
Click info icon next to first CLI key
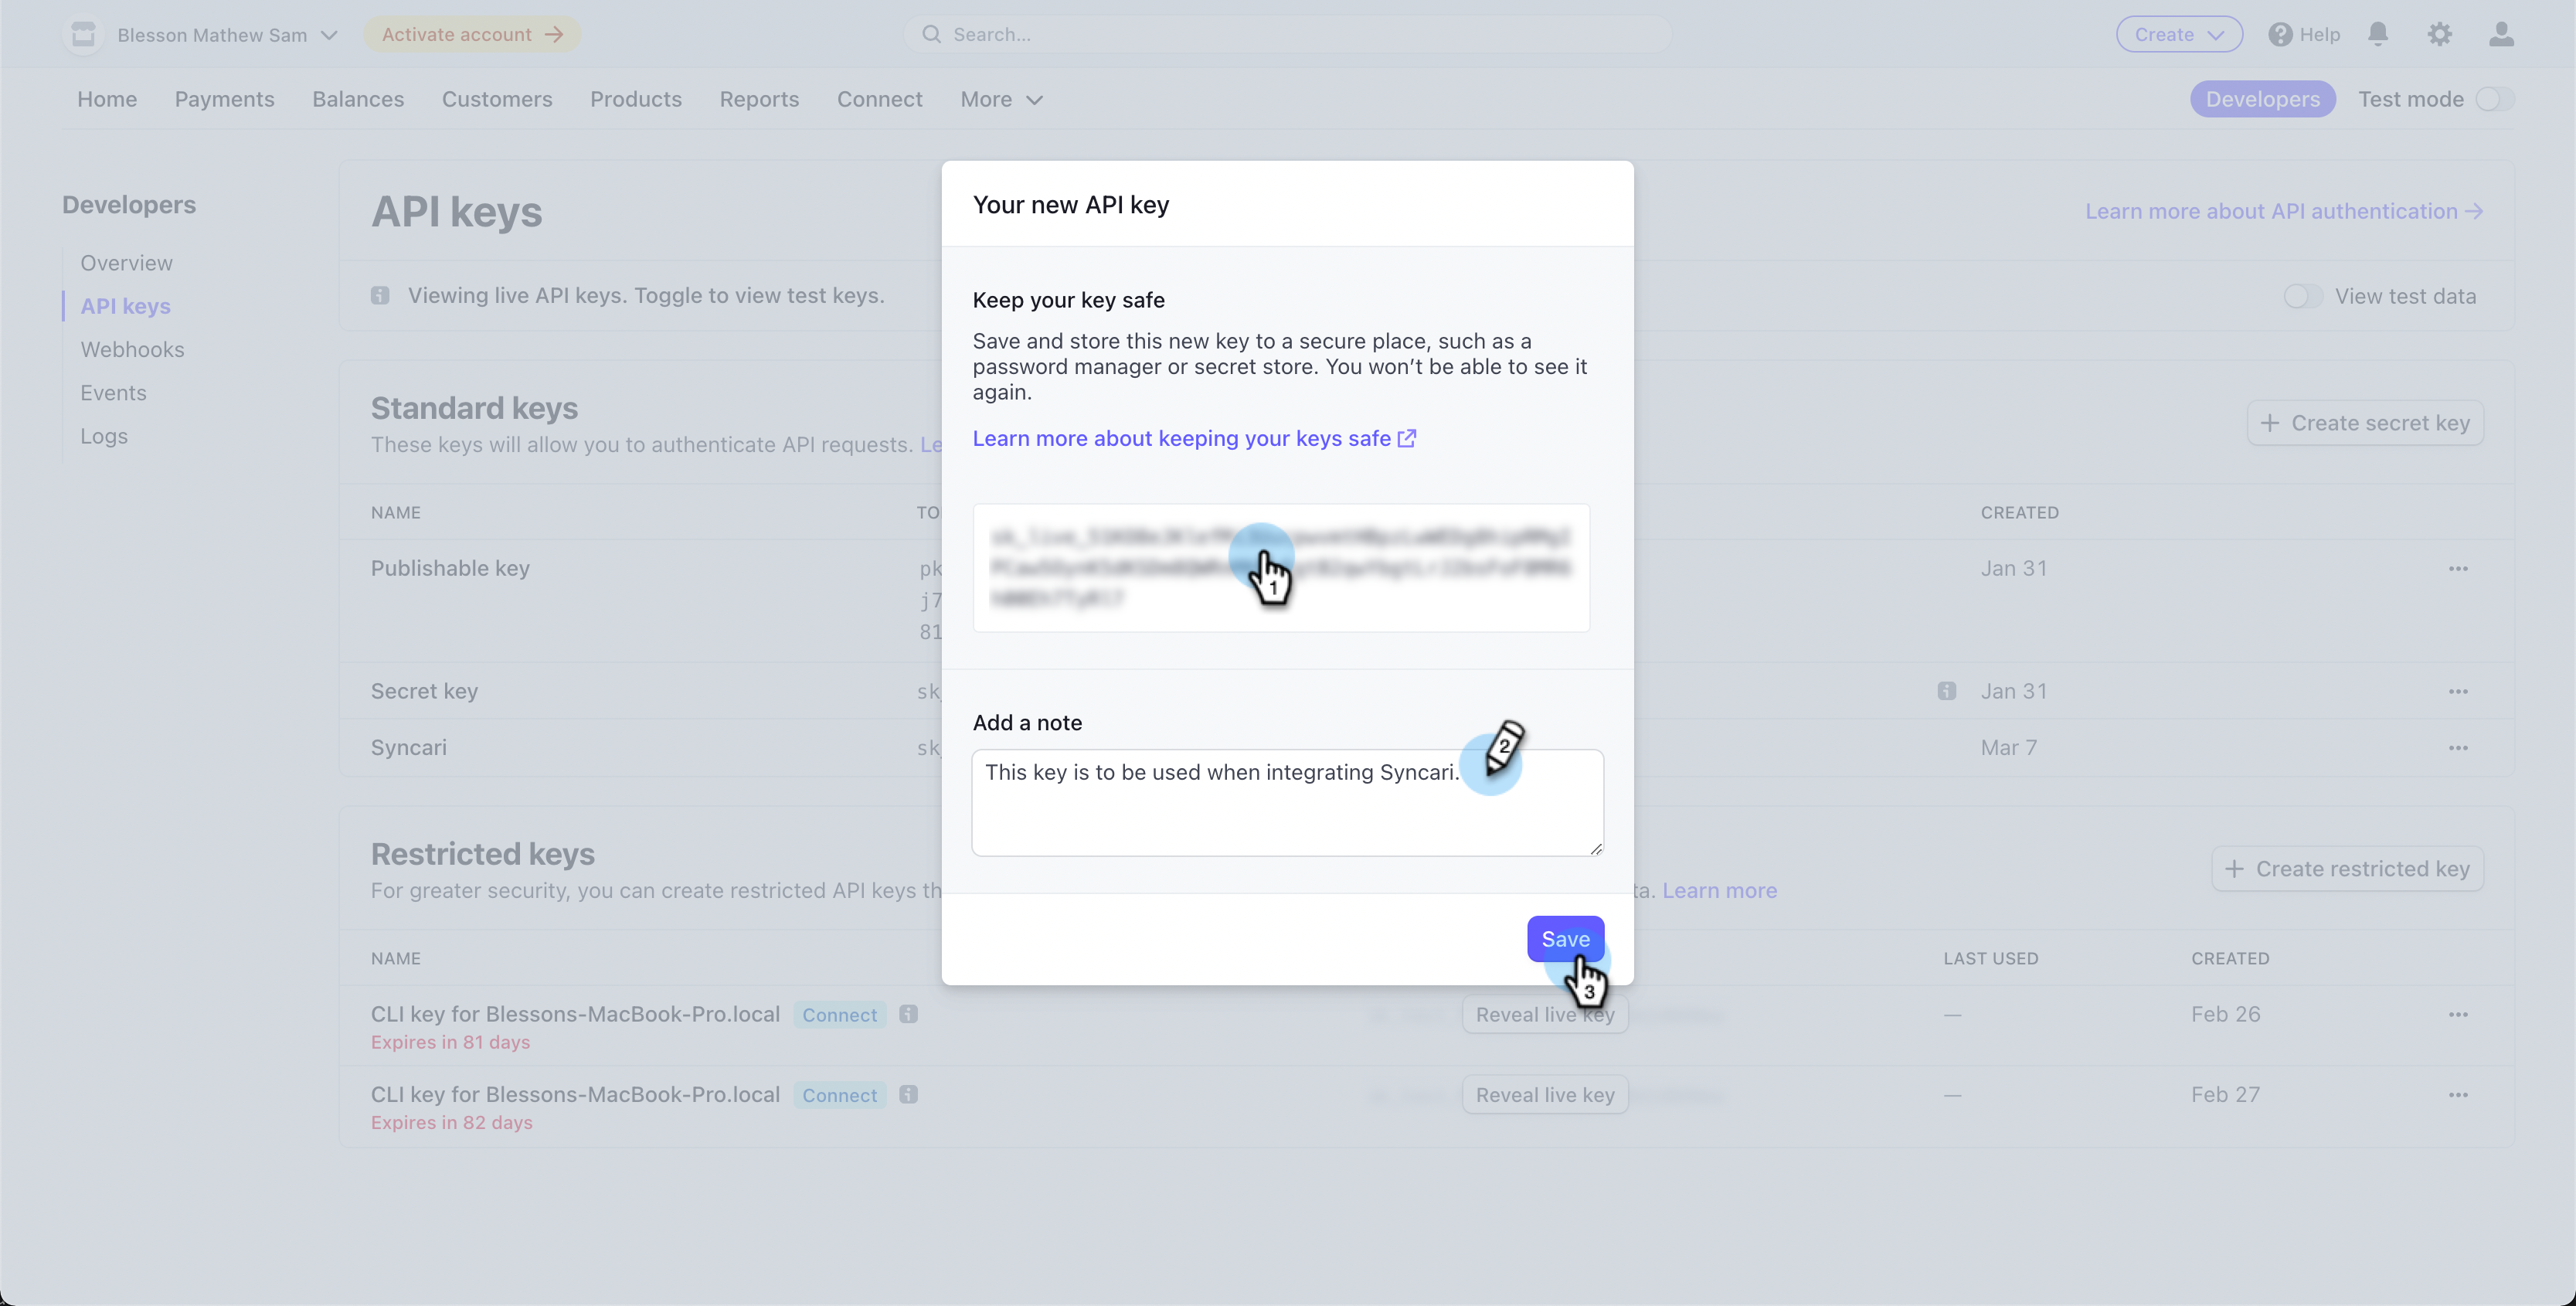click(x=908, y=1014)
